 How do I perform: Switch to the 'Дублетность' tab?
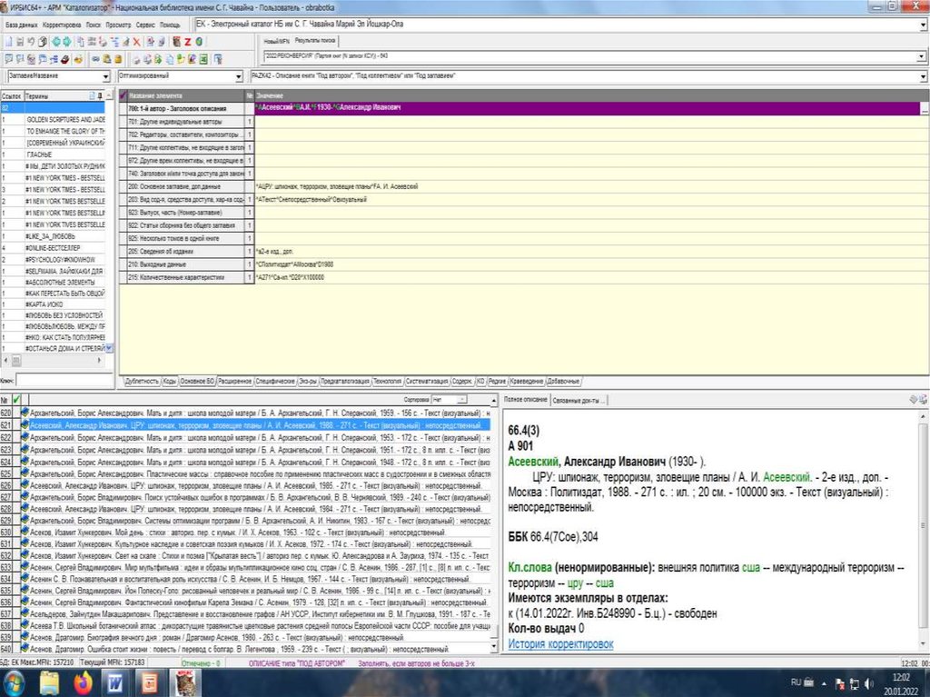point(142,381)
